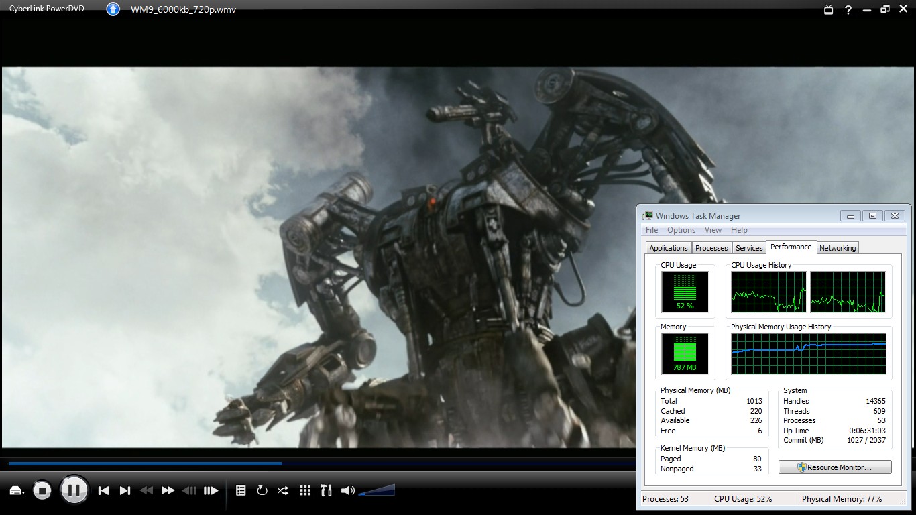Screen dimensions: 916x515
Task: Click the first CPU Usage History graph
Action: coord(768,292)
